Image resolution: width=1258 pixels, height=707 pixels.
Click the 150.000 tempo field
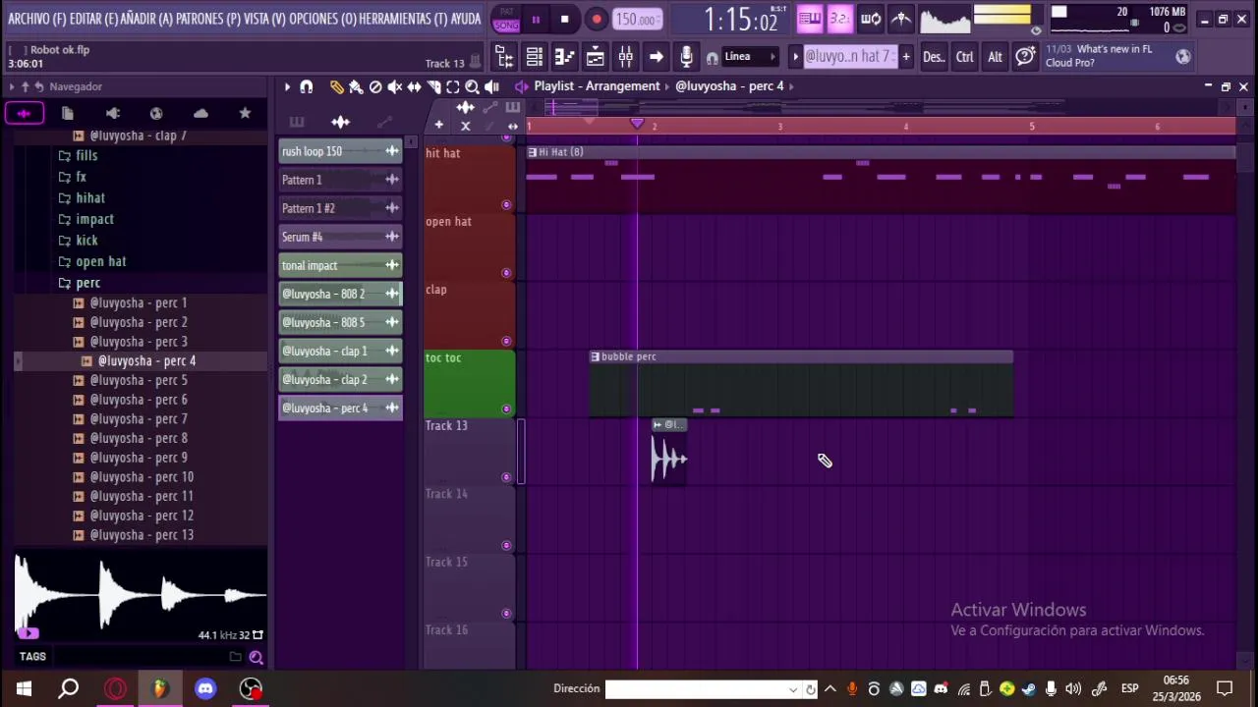click(637, 19)
